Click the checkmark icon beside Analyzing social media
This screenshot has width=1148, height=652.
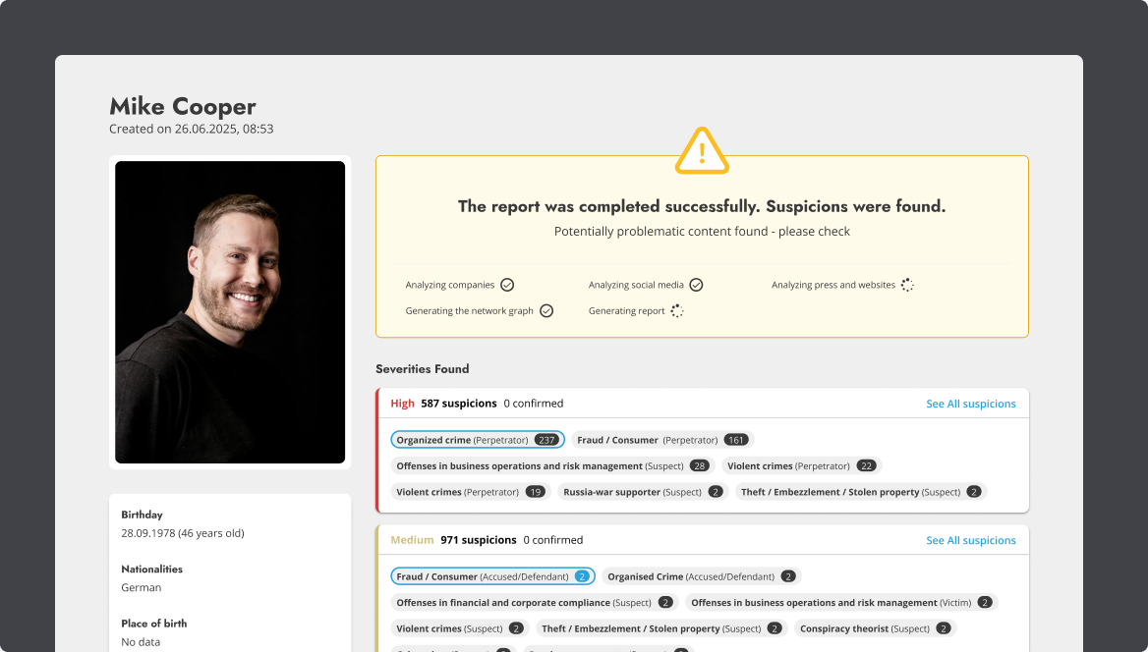pyautogui.click(x=697, y=285)
